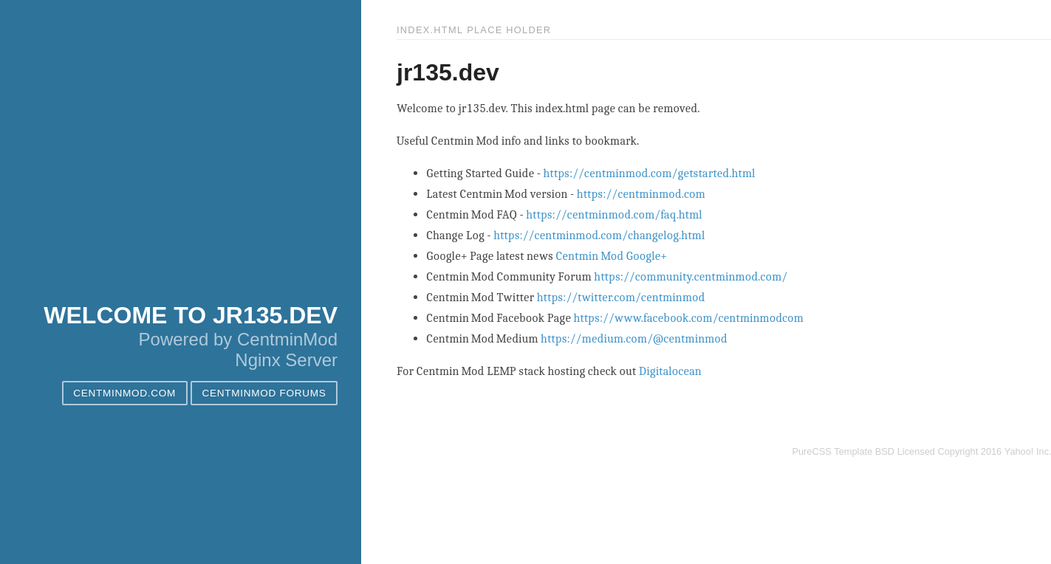The image size is (1051, 564).
Task: Open the medium.com/@centminmod link
Action: [x=634, y=339]
